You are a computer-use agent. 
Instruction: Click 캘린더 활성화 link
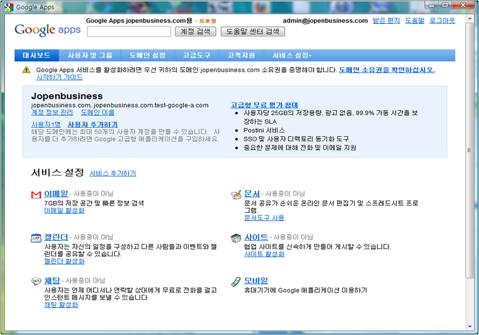click(64, 261)
